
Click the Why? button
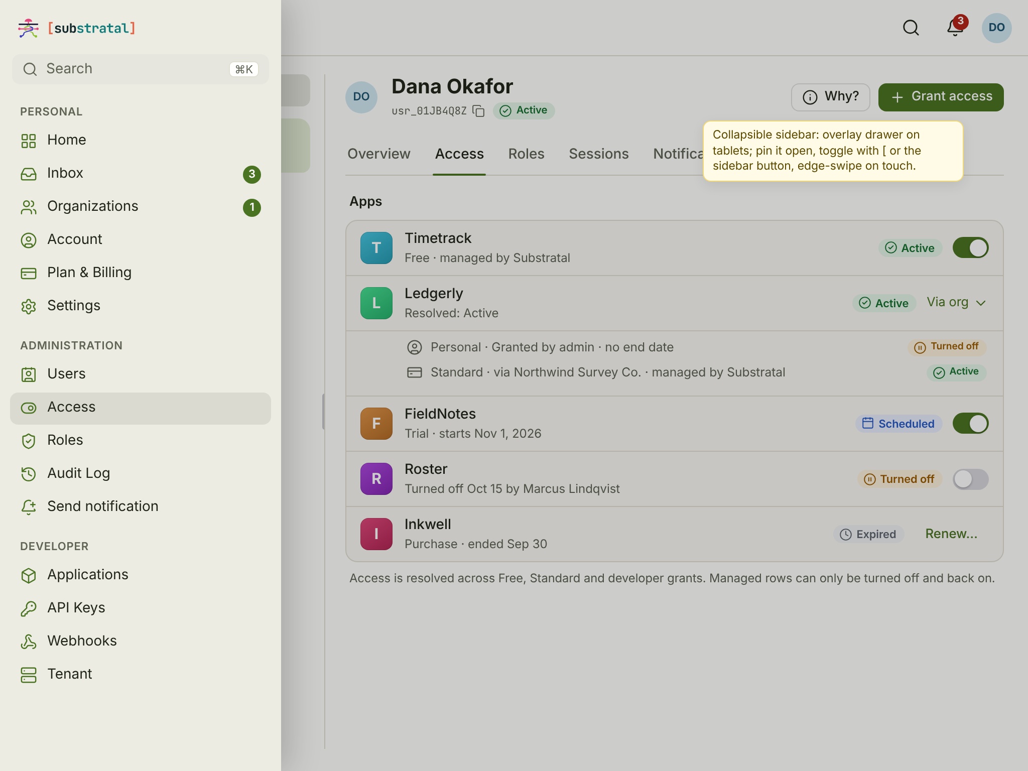click(x=830, y=97)
